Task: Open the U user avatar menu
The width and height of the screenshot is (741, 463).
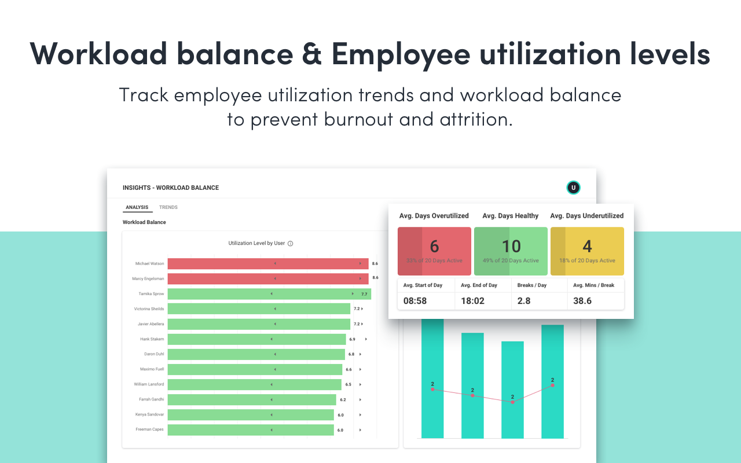Action: click(x=573, y=188)
